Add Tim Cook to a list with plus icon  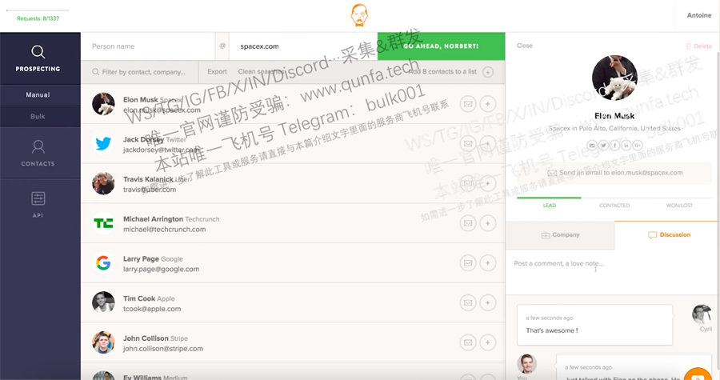pos(488,302)
